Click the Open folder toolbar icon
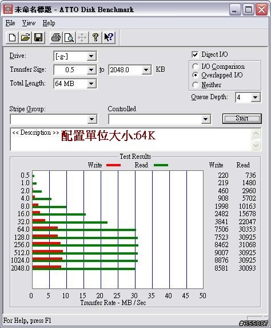 point(25,38)
